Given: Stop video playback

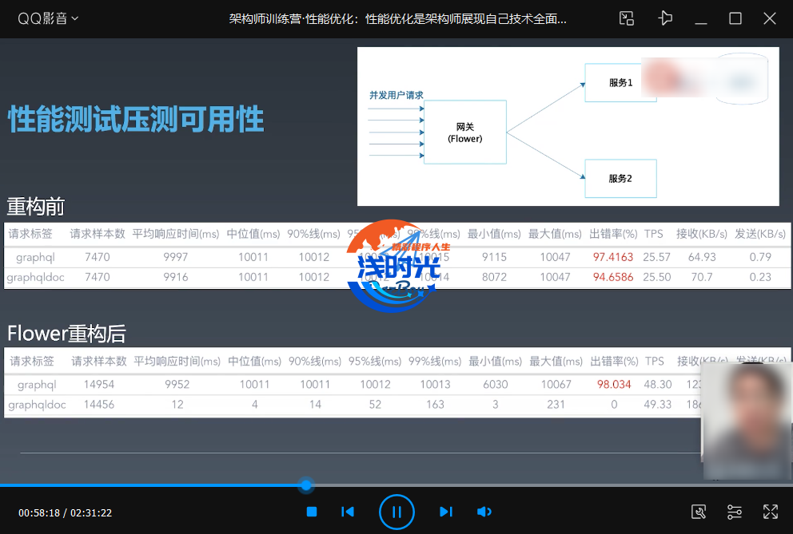Looking at the screenshot, I should click(x=312, y=512).
